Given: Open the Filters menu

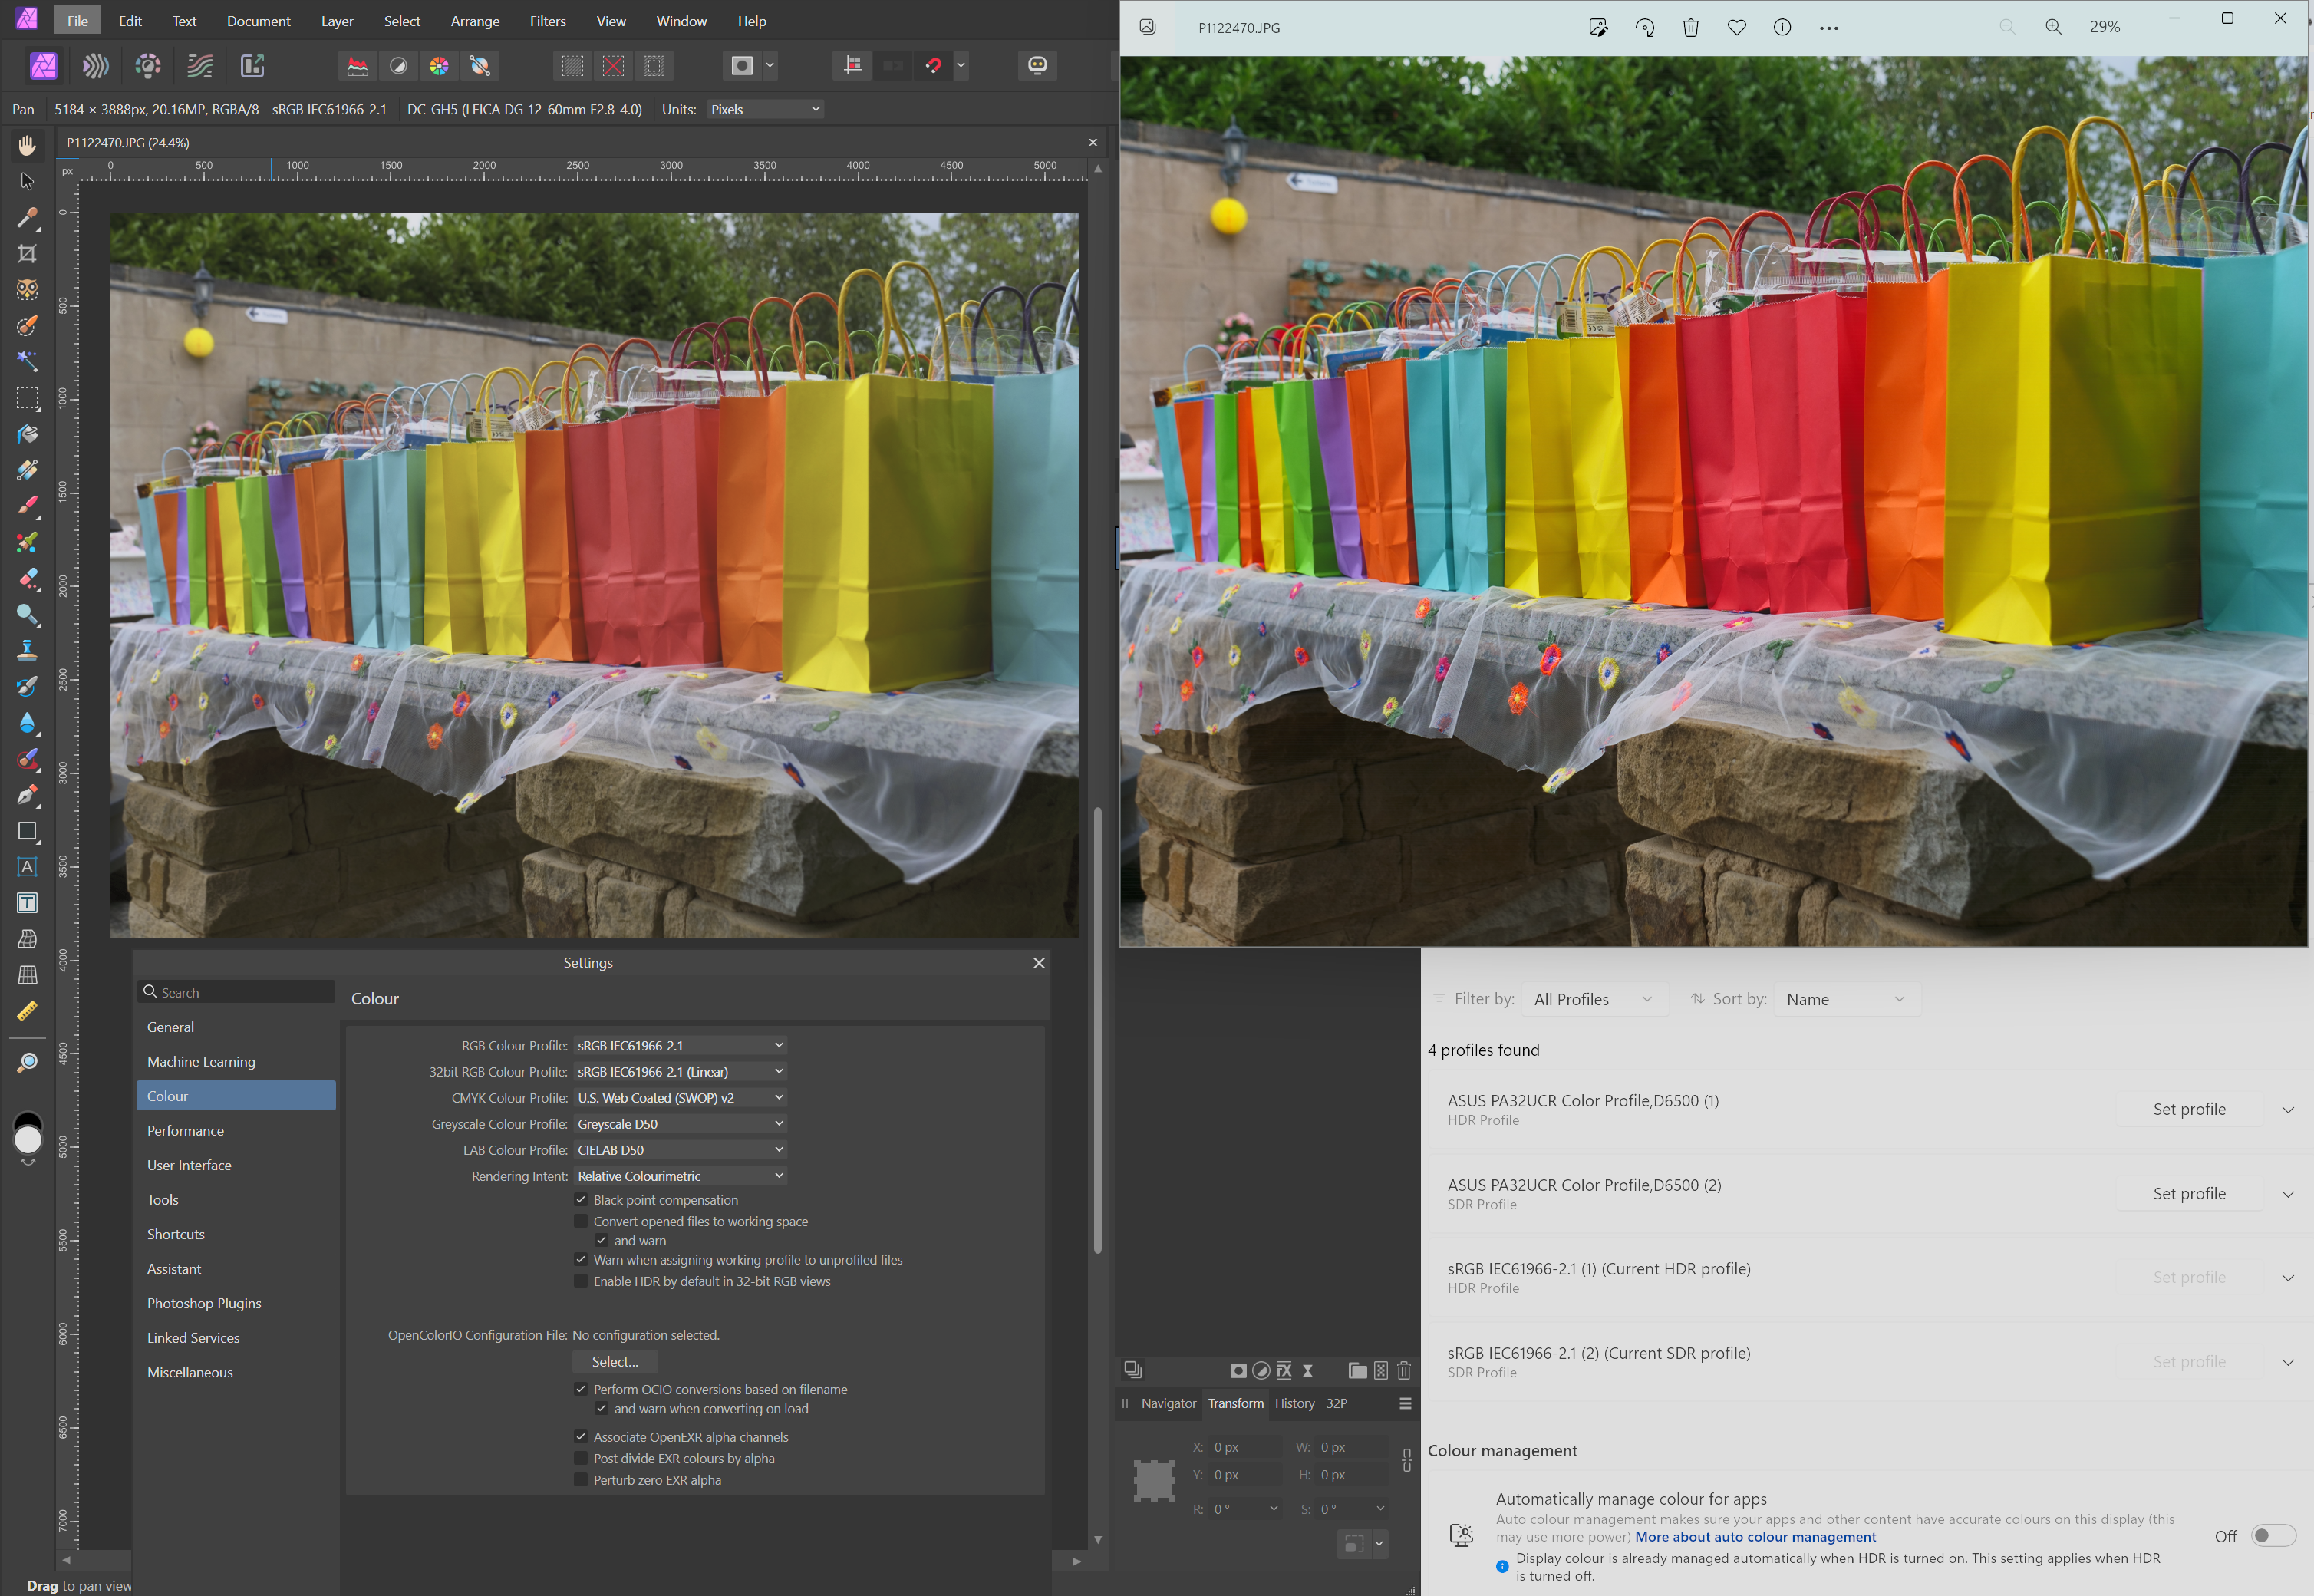Looking at the screenshot, I should 547,21.
